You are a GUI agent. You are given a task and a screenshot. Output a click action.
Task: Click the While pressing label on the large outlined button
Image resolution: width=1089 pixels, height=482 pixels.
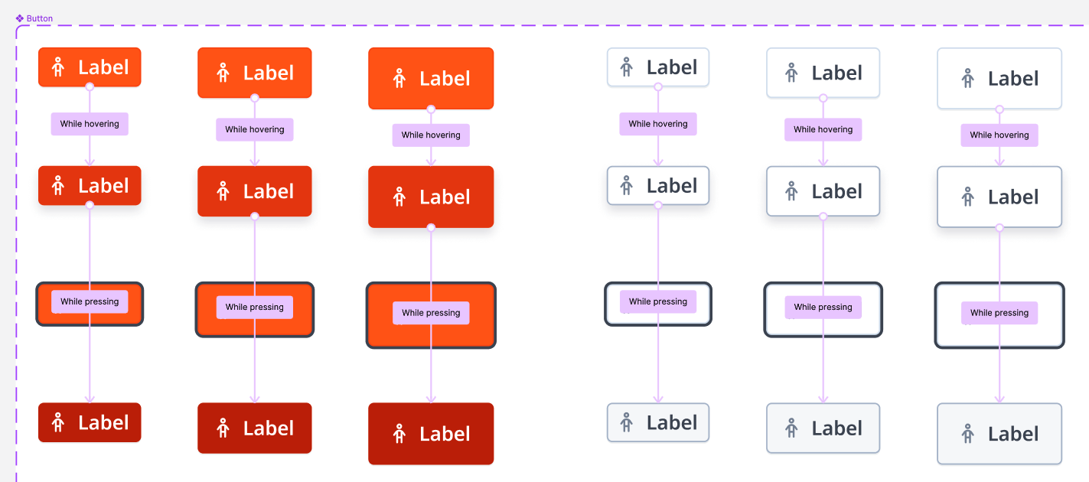click(999, 312)
